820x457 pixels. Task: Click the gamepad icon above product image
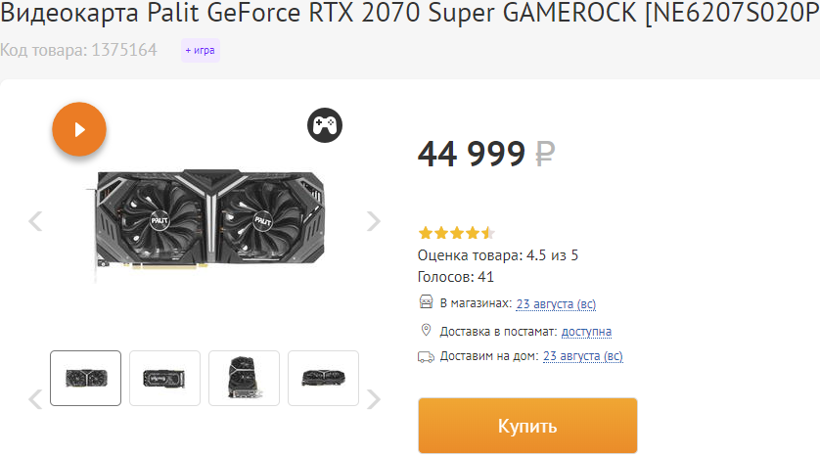[x=325, y=125]
